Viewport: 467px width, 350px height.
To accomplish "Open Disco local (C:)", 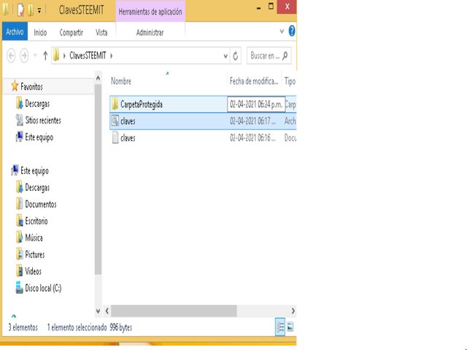I will pos(43,288).
